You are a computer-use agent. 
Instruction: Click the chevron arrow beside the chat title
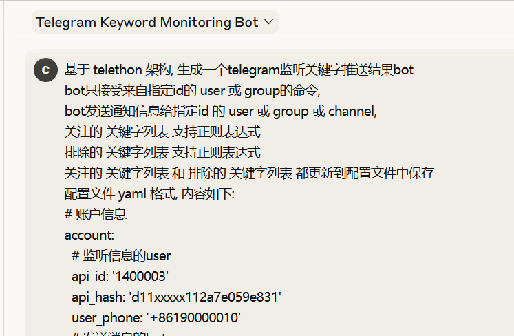268,22
